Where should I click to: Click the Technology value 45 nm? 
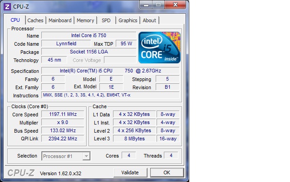tap(54, 60)
